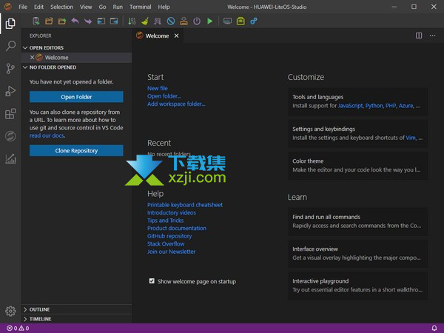The image size is (444, 333).
Task: Click the blue stop circle icon
Action: pyautogui.click(x=171, y=21)
